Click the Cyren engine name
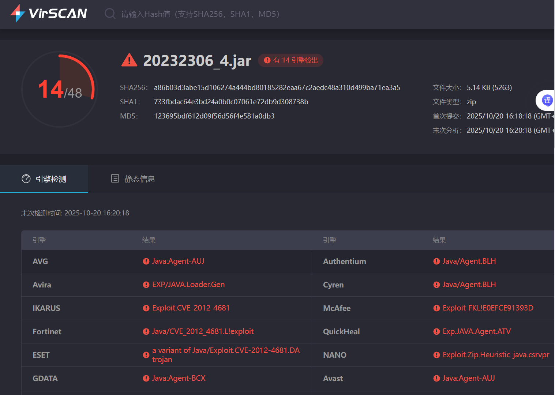This screenshot has height=395, width=555. click(333, 285)
